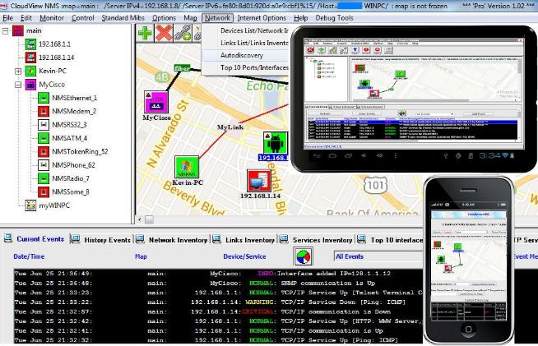The image size is (538, 346).
Task: Click the 192.168.1.1 green icon in tree
Action: click(30, 44)
